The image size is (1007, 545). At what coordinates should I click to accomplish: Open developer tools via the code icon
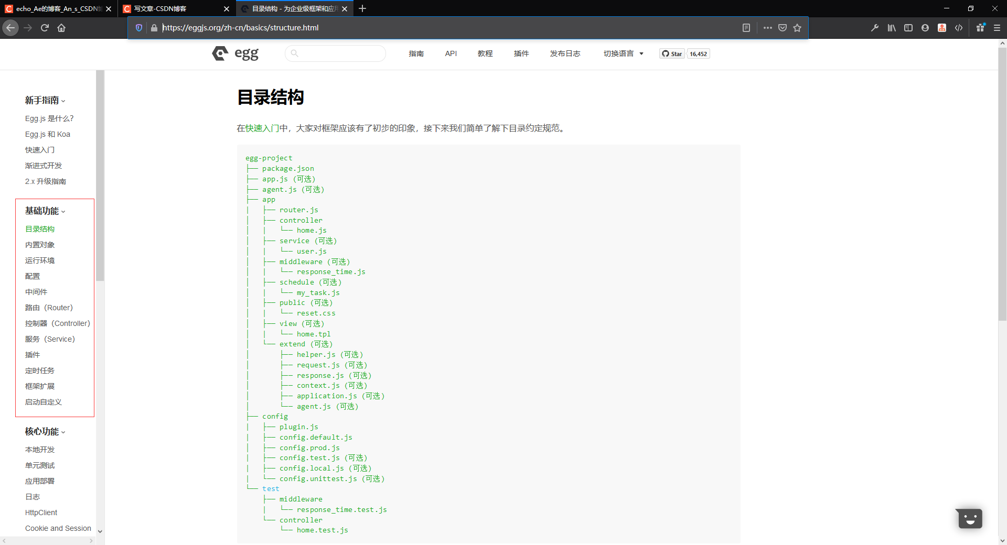[959, 28]
